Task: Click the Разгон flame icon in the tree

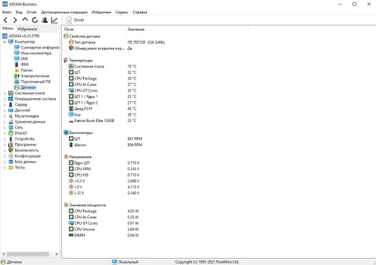Action: (x=17, y=70)
